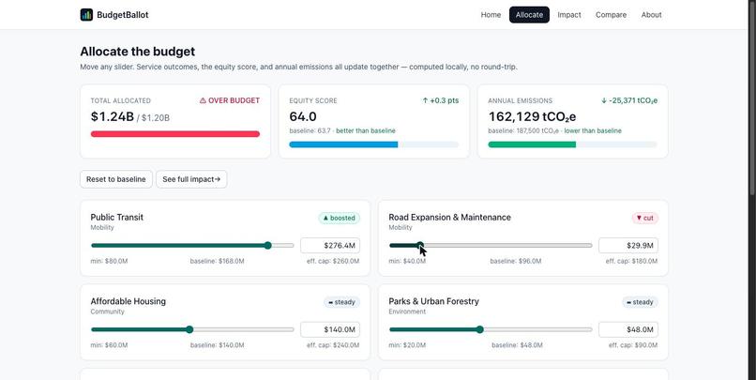Click the $1.24B total allocated value
Viewport: 756px width, 380px height.
pyautogui.click(x=112, y=116)
